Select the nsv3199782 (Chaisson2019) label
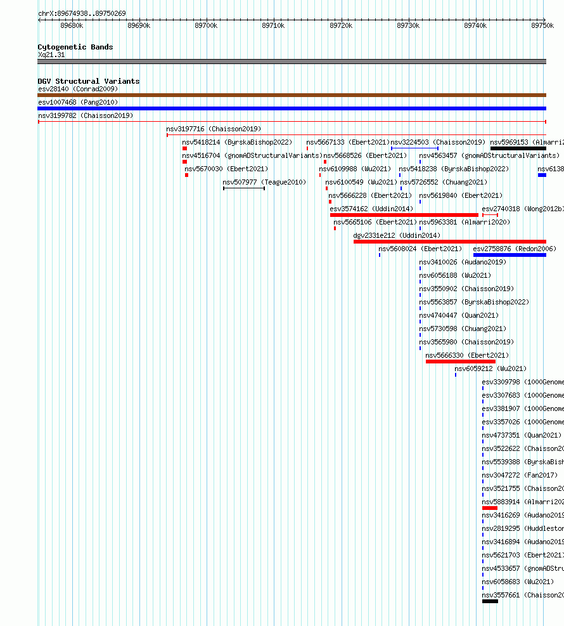Viewport: 564px width, 626px height. point(86,116)
